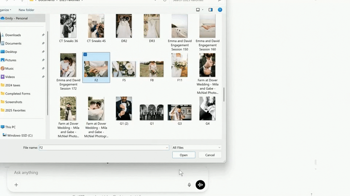Open the view layout options icon
The image size is (350, 196).
[x=198, y=10]
